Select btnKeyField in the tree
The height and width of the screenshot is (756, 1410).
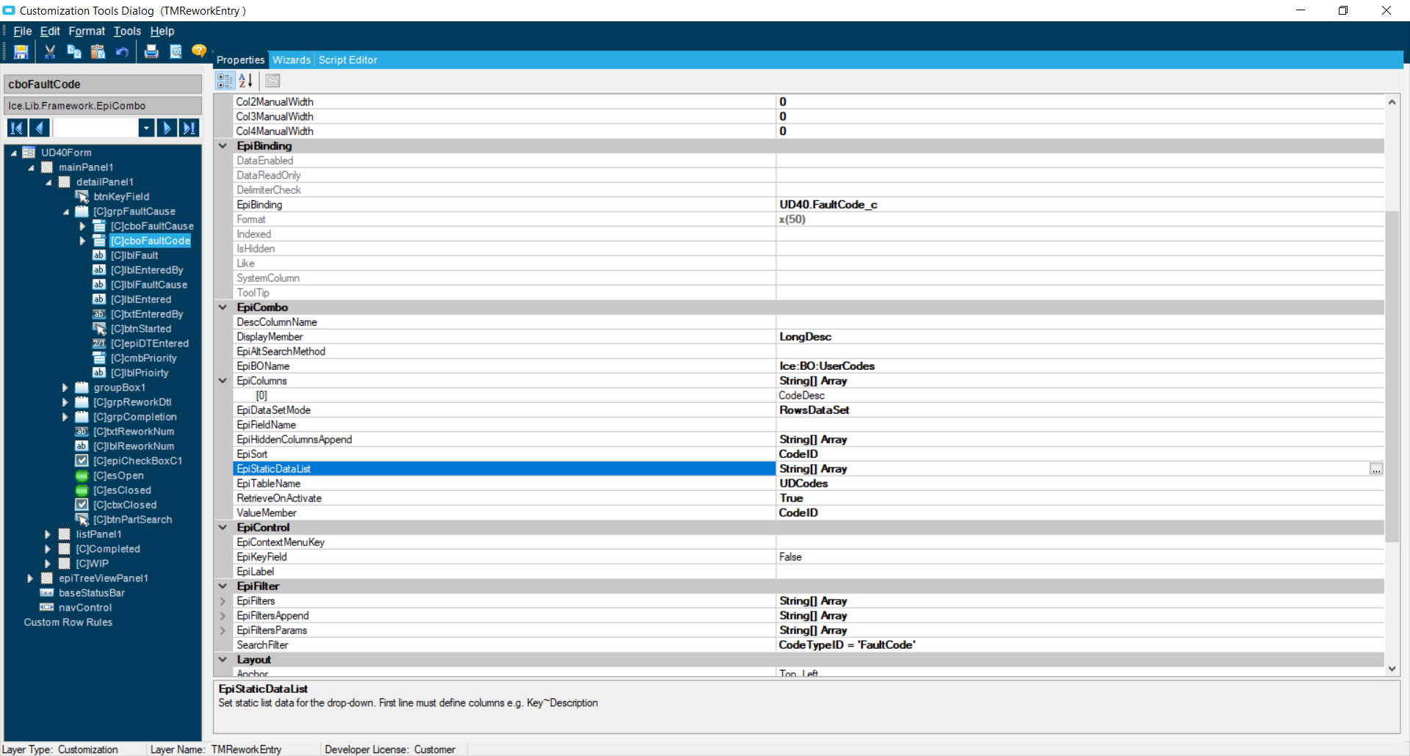coord(121,197)
